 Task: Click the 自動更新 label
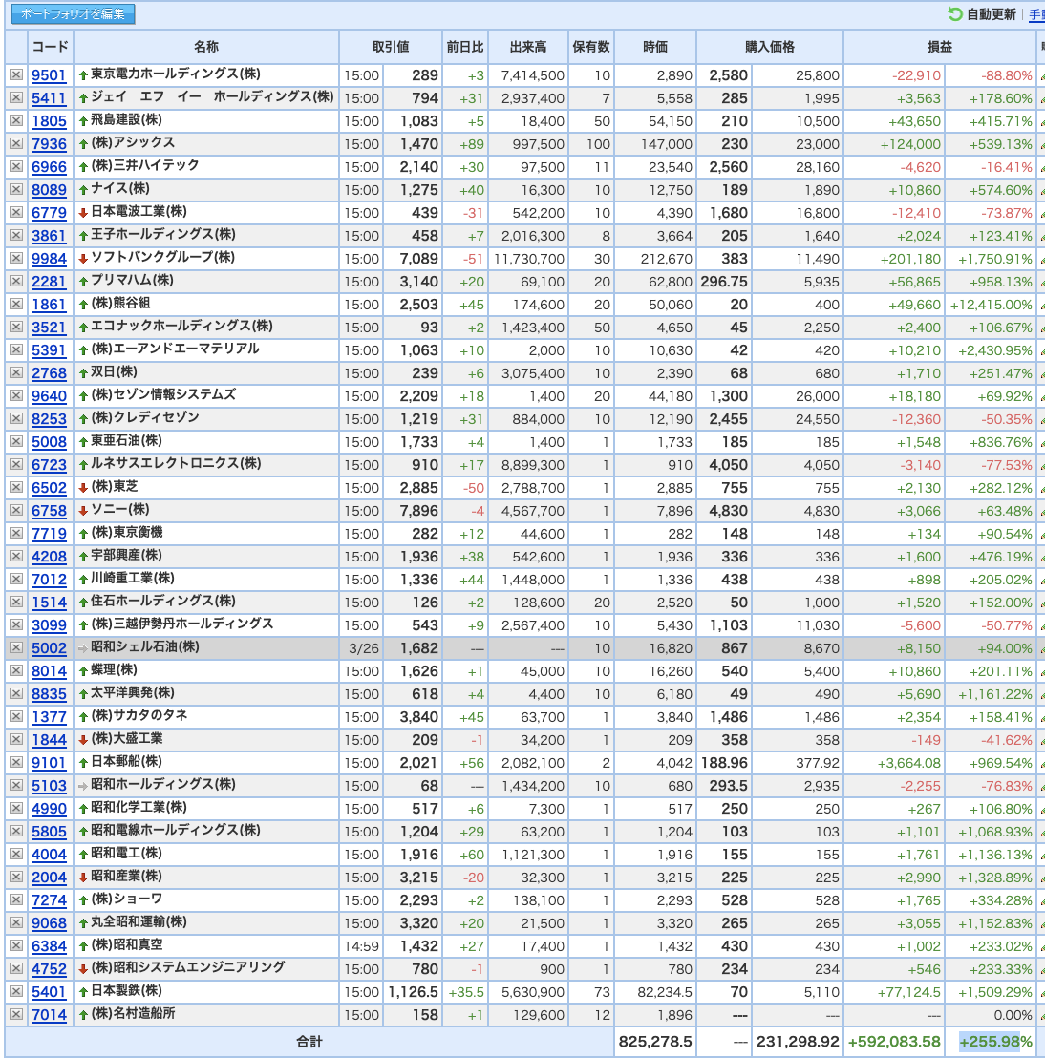[991, 14]
